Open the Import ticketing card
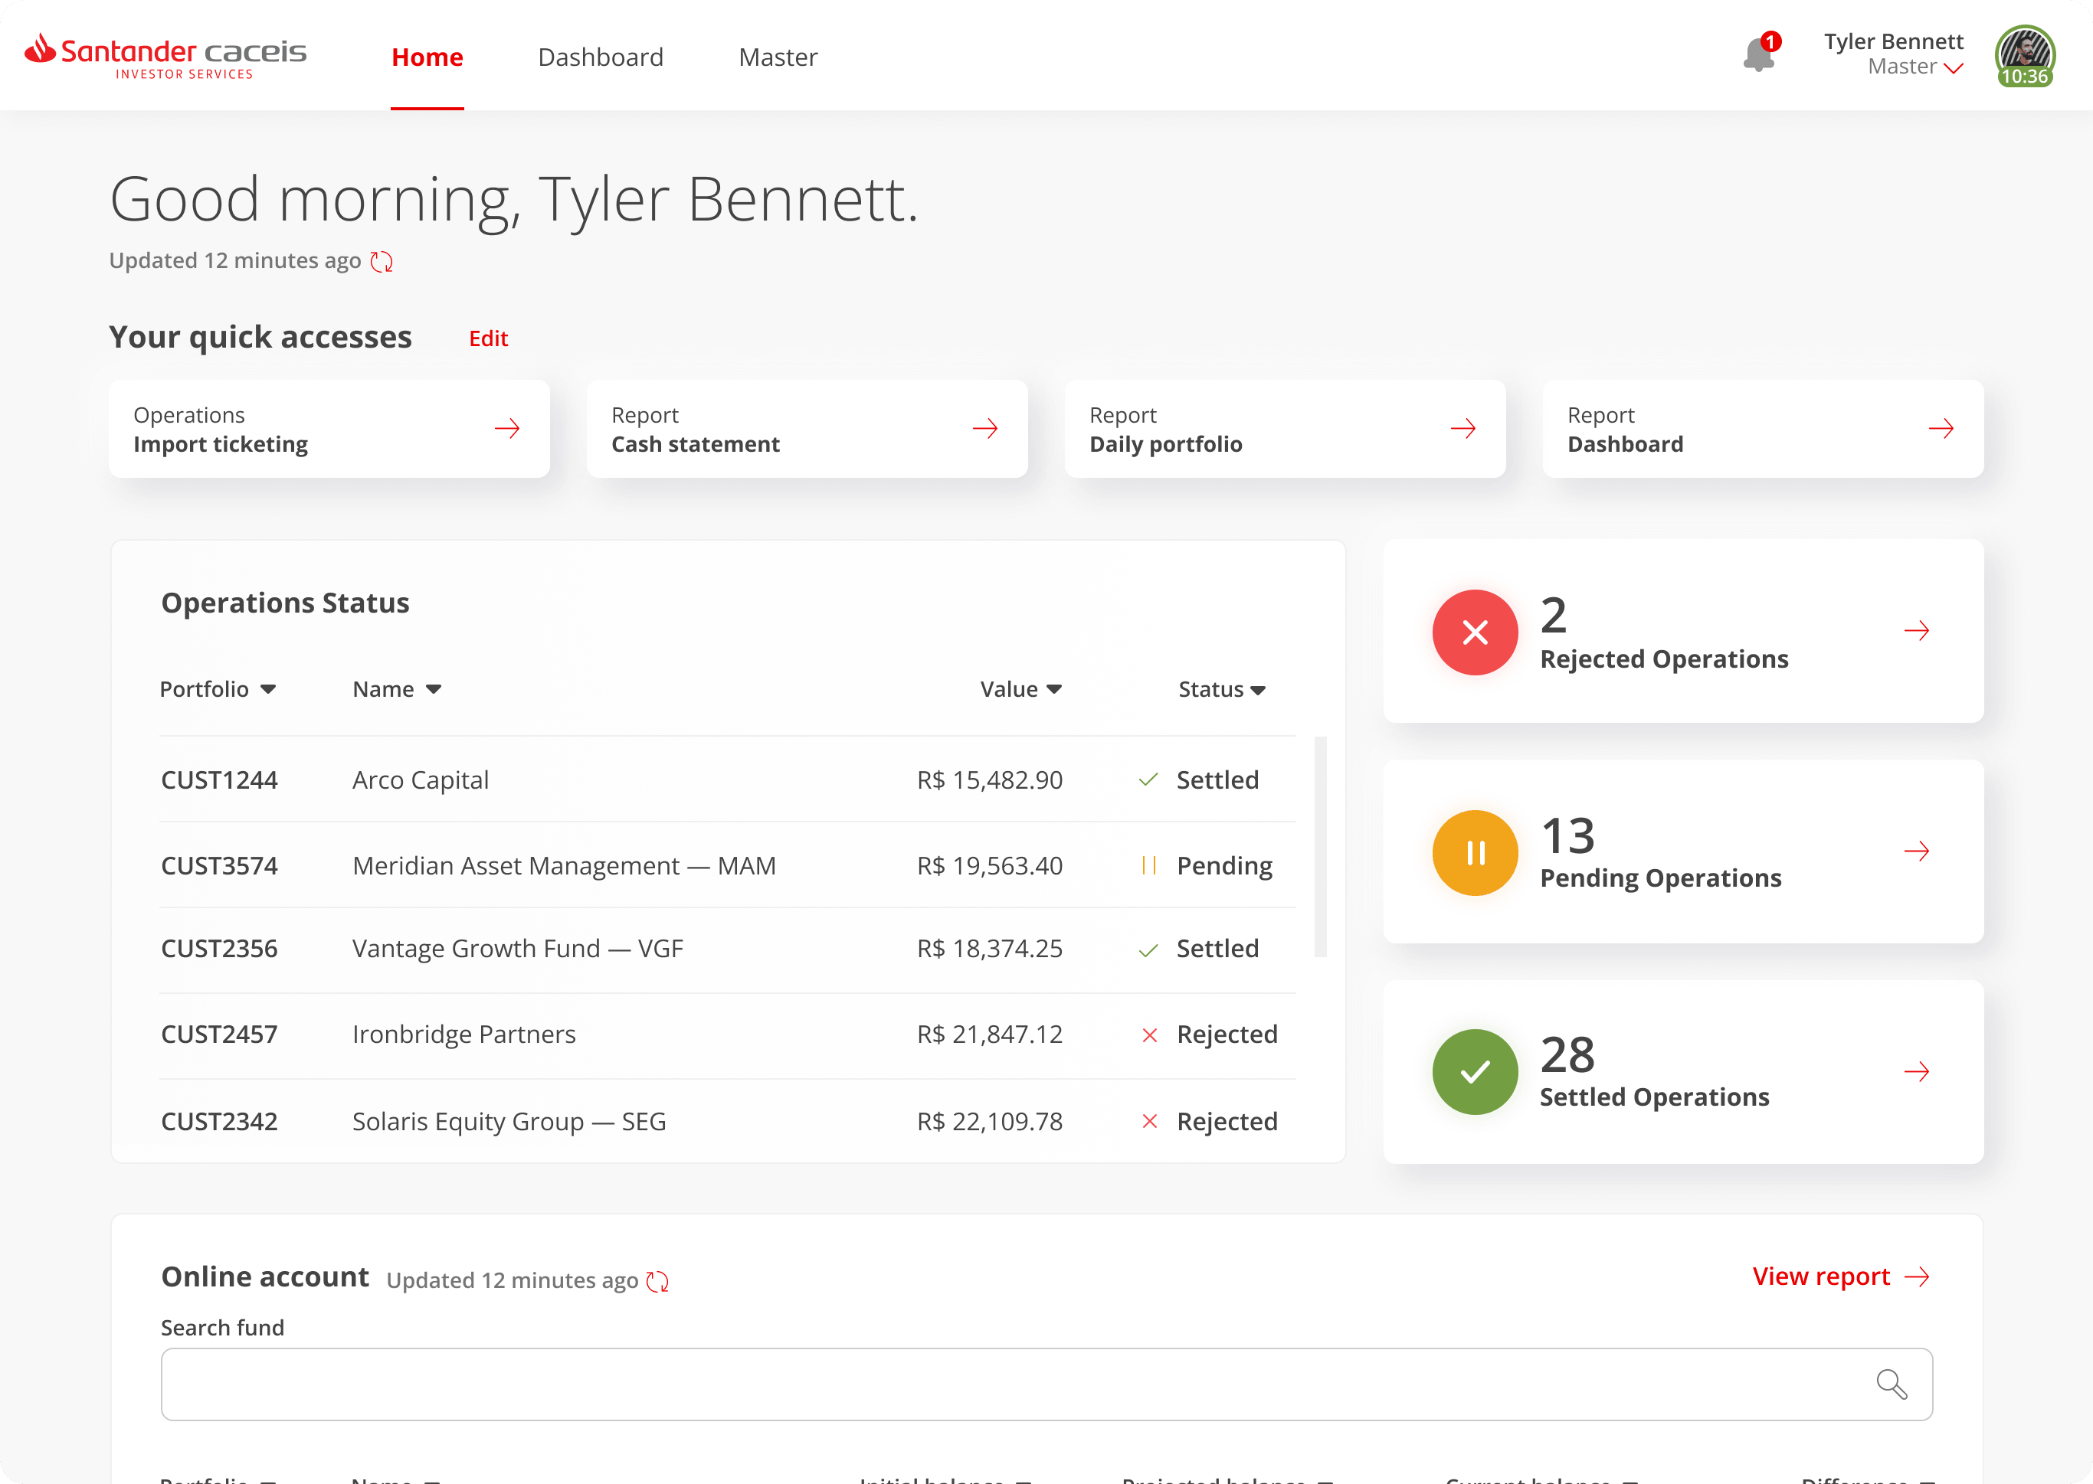This screenshot has width=2093, height=1484. click(x=329, y=429)
